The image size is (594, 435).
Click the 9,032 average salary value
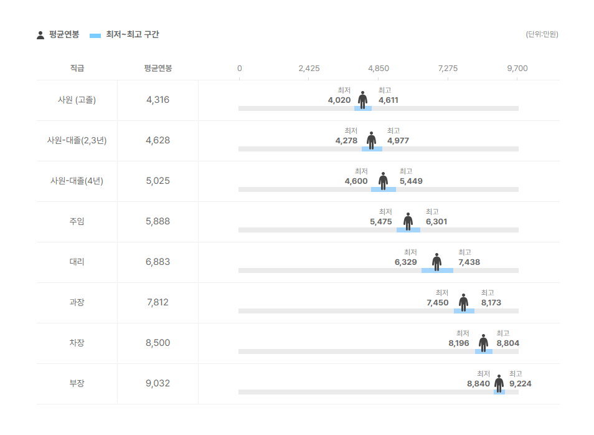click(x=158, y=383)
